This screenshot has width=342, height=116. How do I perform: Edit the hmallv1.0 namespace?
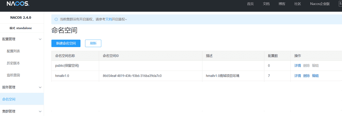[x=315, y=76]
